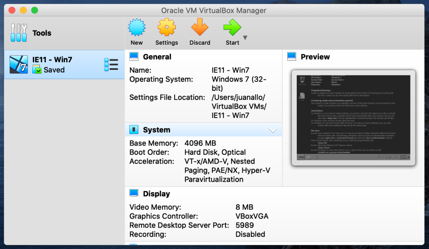Click Operating System value Windows 7 (32-bit)
The width and height of the screenshot is (429, 249).
click(239, 84)
